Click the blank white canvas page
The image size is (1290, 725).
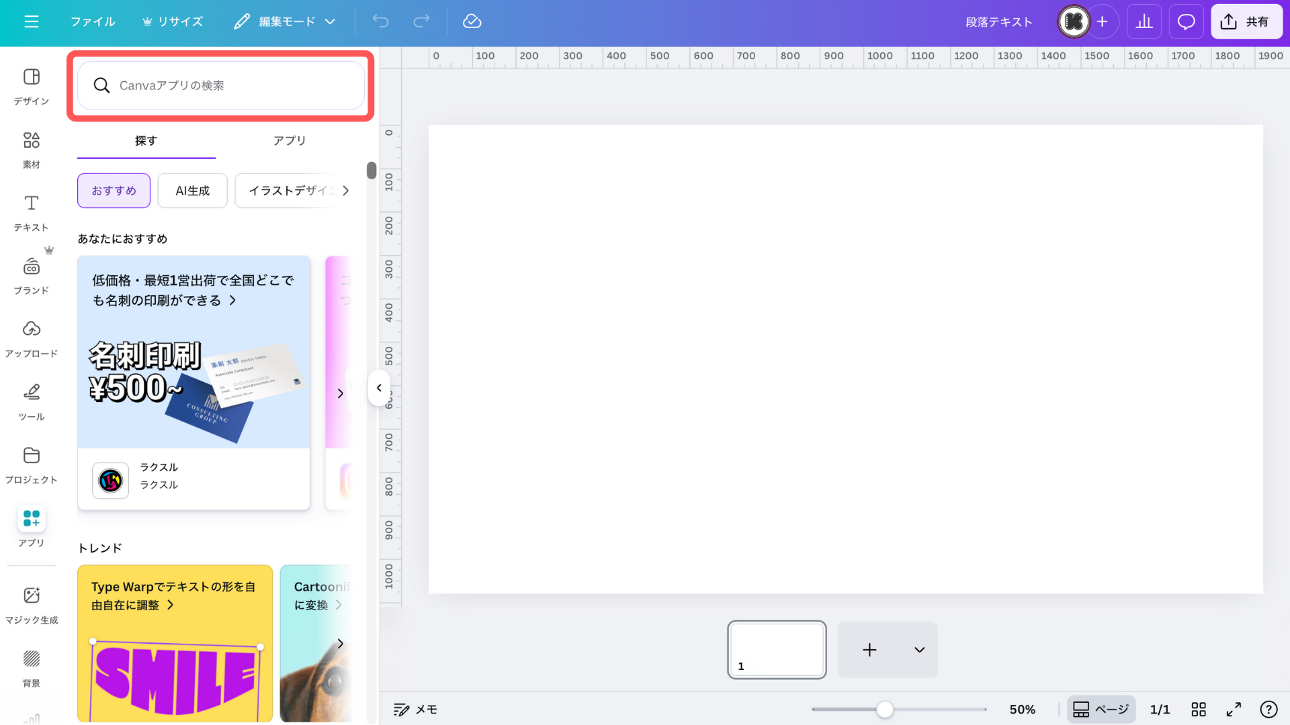(846, 359)
